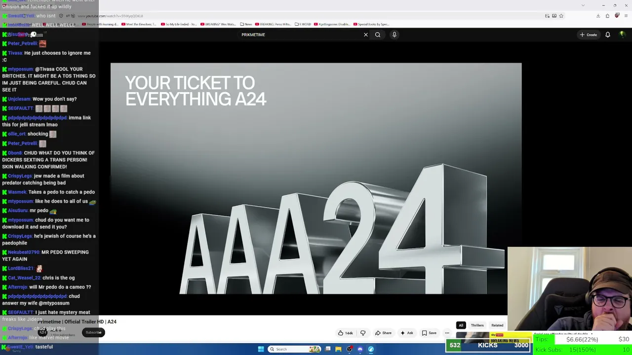Click the Windows taskbar Search box
This screenshot has height=355, width=632.
pyautogui.click(x=295, y=349)
